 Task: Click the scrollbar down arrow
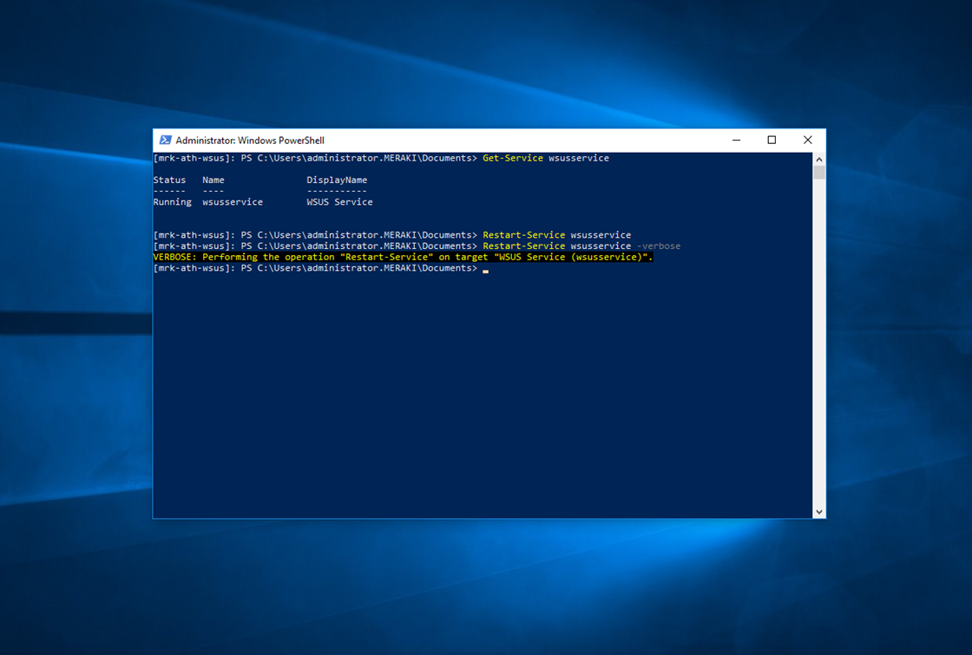tap(818, 511)
